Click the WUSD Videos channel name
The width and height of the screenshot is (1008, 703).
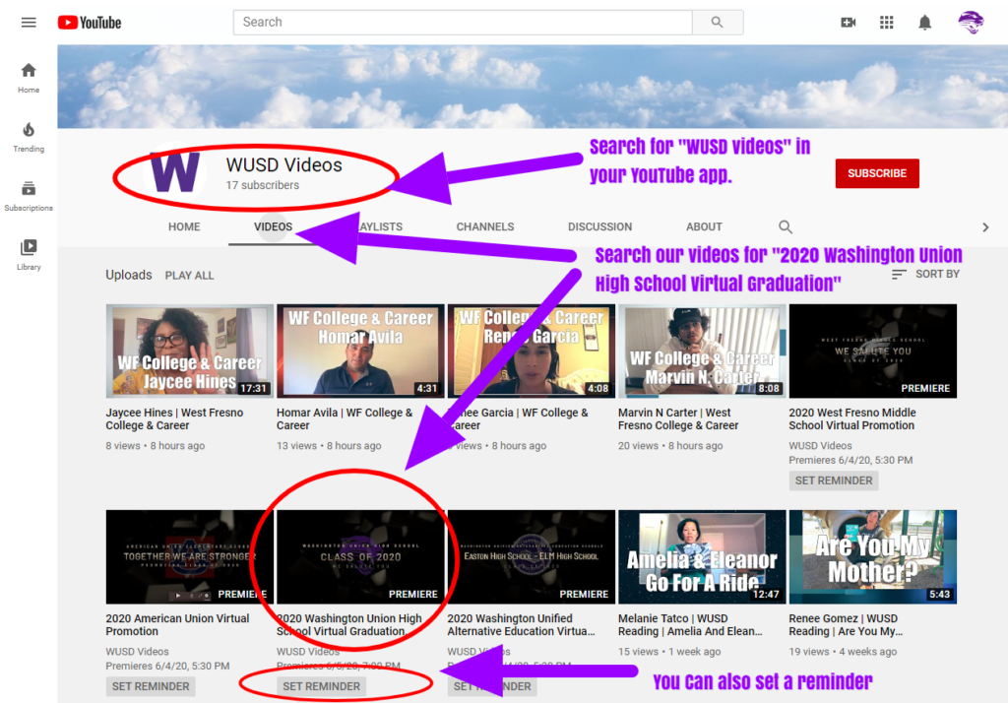284,165
